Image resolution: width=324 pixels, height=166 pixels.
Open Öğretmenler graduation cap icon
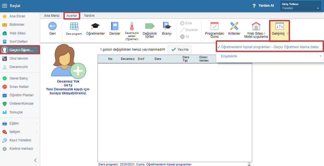click(x=95, y=26)
